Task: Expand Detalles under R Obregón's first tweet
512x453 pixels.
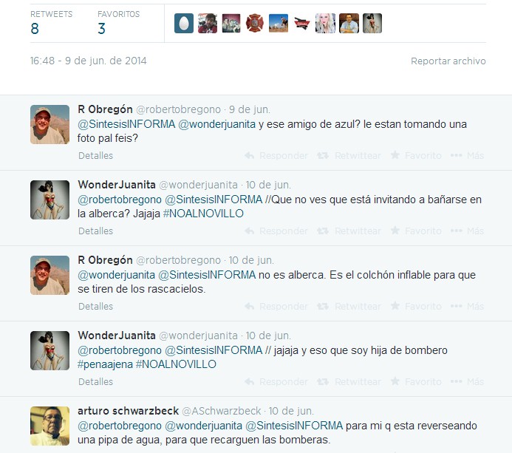Action: [x=95, y=155]
